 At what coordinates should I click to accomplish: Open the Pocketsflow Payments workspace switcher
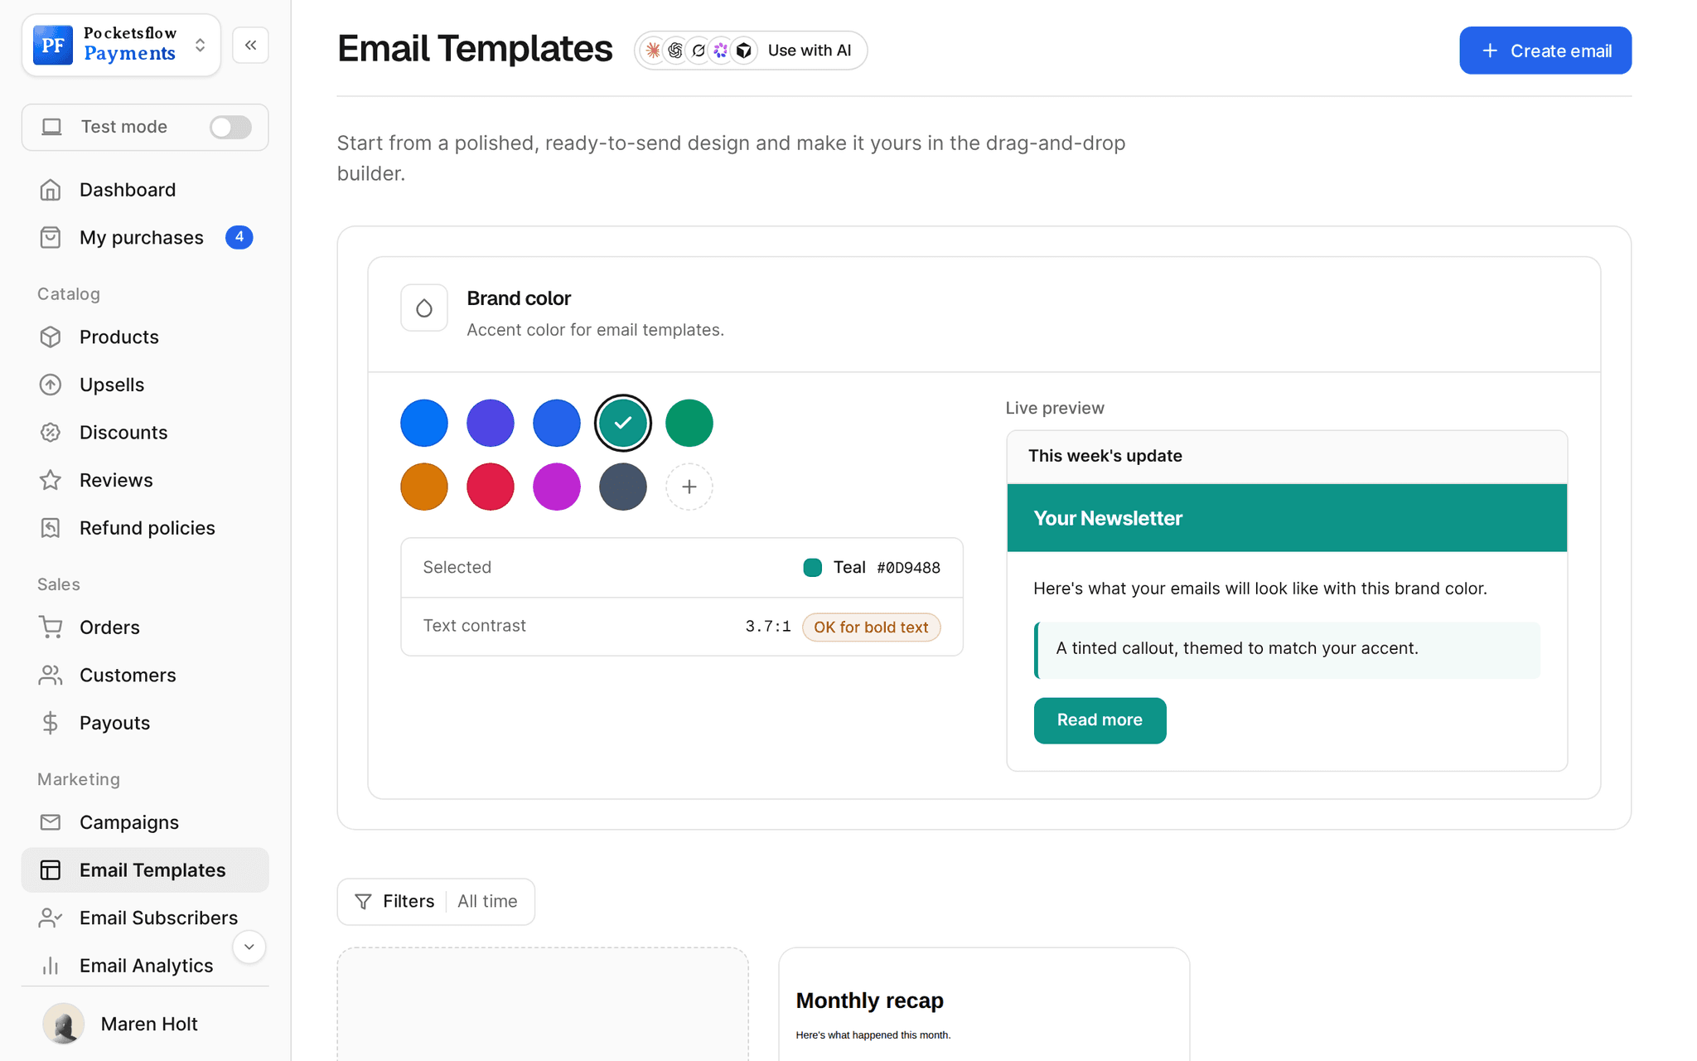pyautogui.click(x=121, y=45)
